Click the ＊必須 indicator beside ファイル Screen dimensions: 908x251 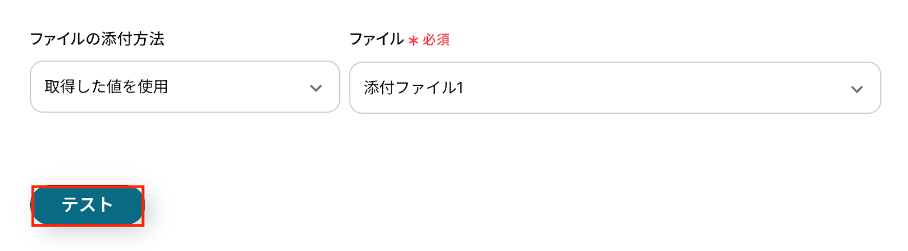click(429, 40)
